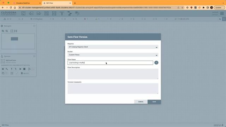This screenshot has height=127, width=226.
Task: Click the browser profile avatar
Action: 212,7
